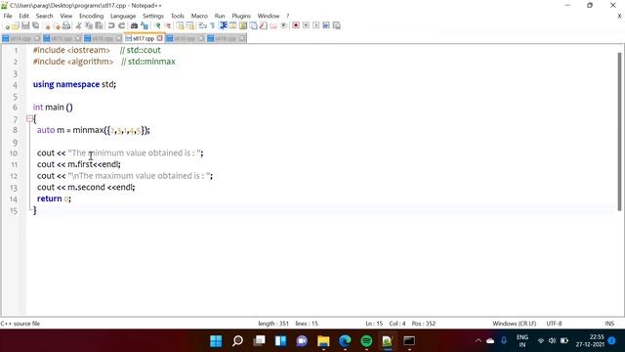Click the Close document toolbar icon
625x352 pixels.
(x=47, y=26)
